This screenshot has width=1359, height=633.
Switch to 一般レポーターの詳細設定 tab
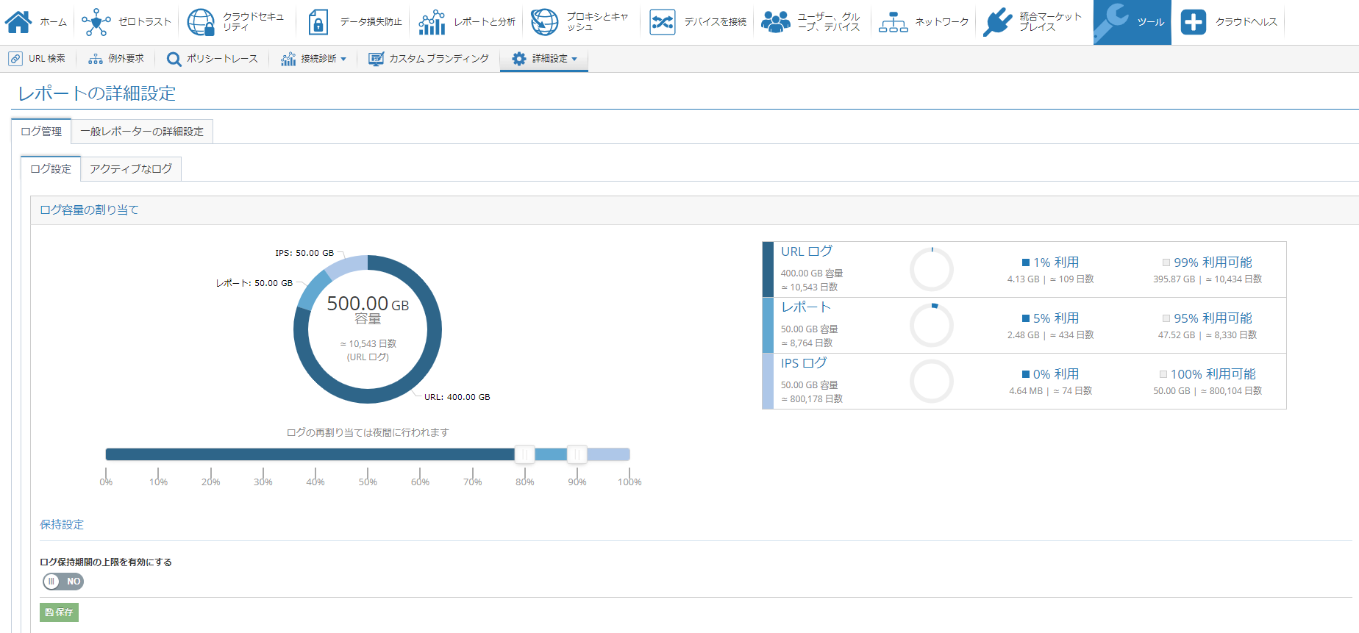[x=142, y=132]
